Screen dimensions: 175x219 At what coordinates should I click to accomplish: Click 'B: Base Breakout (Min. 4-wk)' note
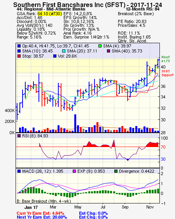44,201
